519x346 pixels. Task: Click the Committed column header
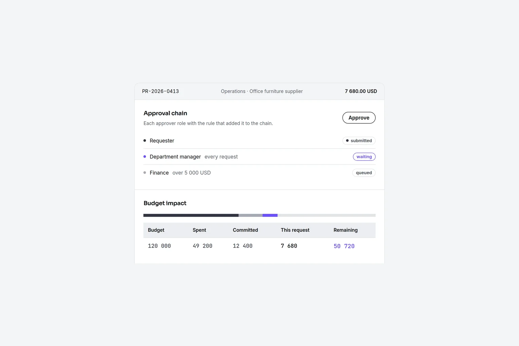pyautogui.click(x=245, y=230)
